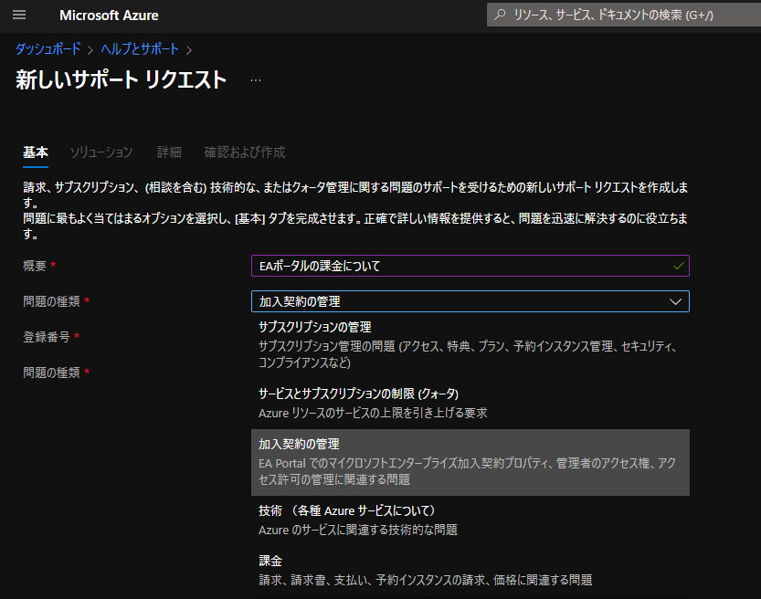
Task: Click the search magnifier icon
Action: point(500,15)
